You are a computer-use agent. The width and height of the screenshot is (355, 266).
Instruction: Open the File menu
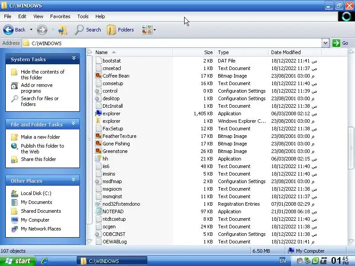click(8, 16)
